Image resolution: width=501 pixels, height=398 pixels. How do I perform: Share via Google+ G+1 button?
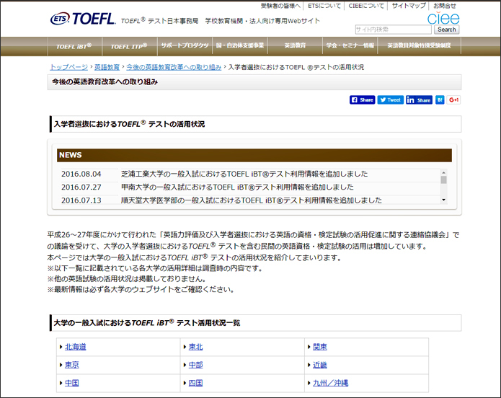click(x=453, y=99)
